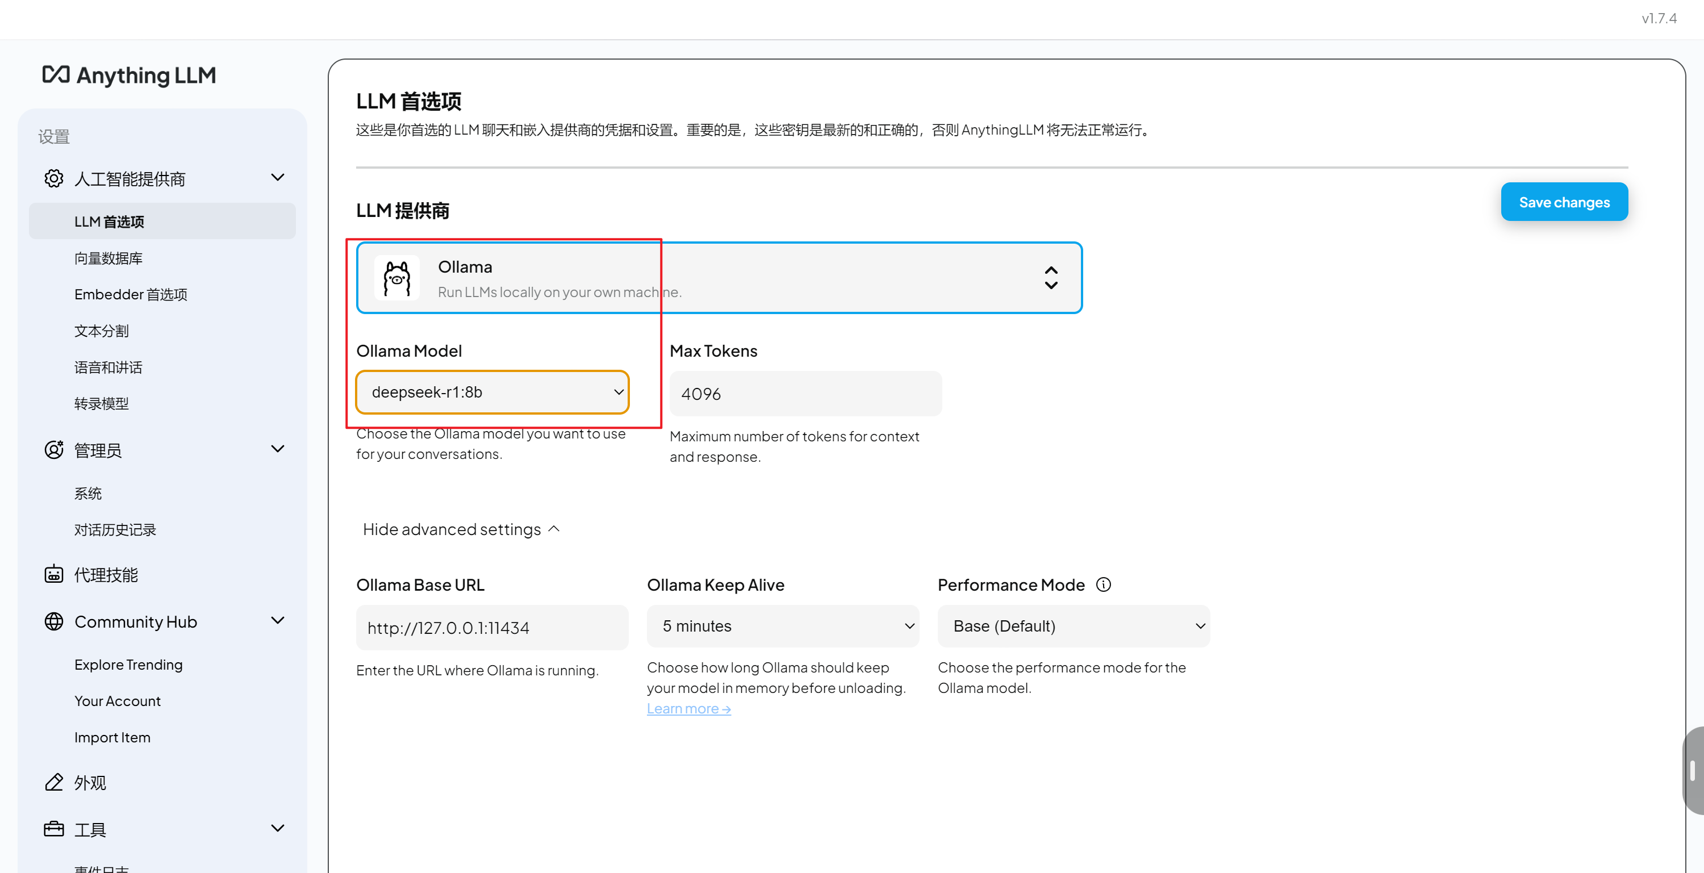Open the Ollama Keep Alive dropdown
The image size is (1704, 873).
pyautogui.click(x=783, y=626)
